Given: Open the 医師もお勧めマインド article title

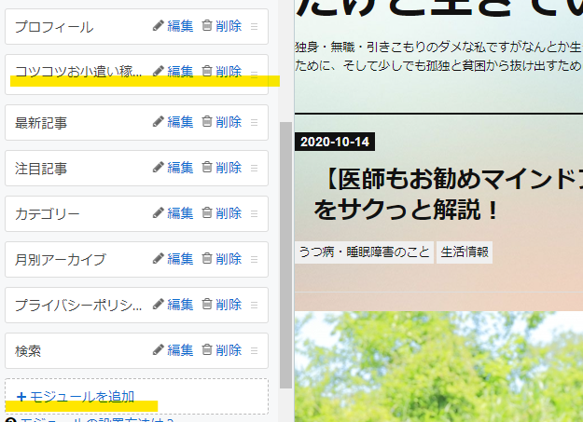Looking at the screenshot, I should tap(448, 195).
